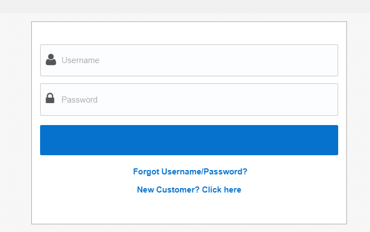The width and height of the screenshot is (370, 232).
Task: Place cursor on the Password placeholder text
Action: pyautogui.click(x=80, y=100)
